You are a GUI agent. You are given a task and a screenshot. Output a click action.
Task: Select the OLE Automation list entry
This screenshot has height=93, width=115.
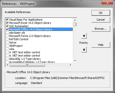19,26
